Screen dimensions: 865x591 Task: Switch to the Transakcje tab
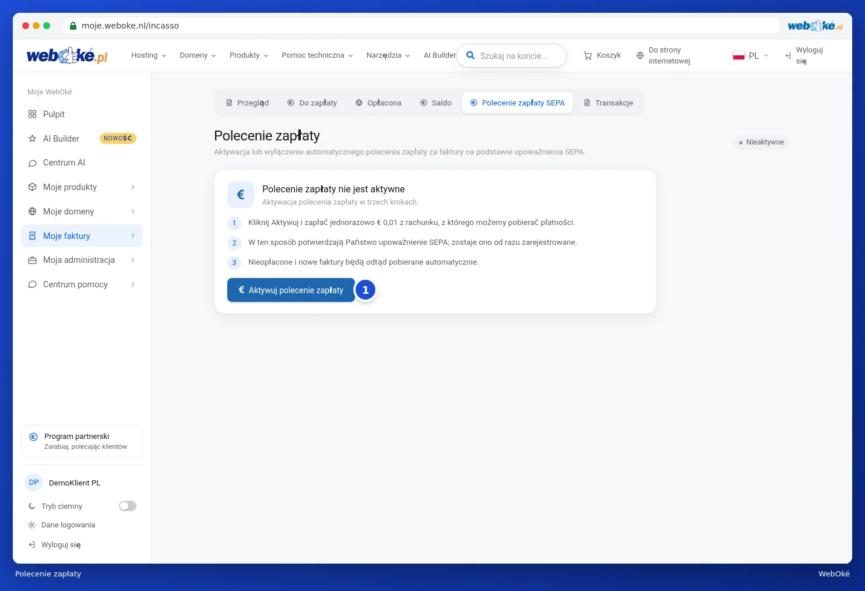pyautogui.click(x=609, y=103)
